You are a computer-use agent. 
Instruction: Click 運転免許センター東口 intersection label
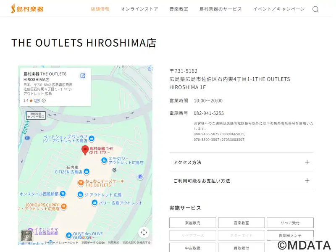[36, 115]
